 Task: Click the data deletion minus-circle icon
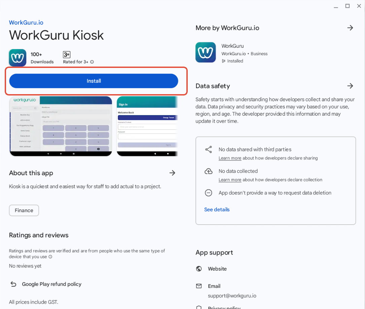pyautogui.click(x=208, y=193)
